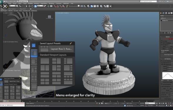The image size is (173, 110).
Task: Open the Workspaces dropdown in title bar
Action: [24, 1]
